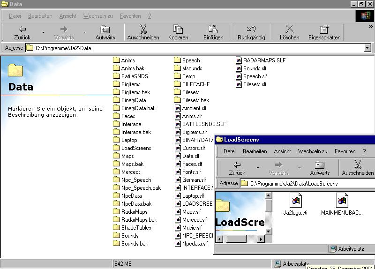The image size is (375, 269).
Task: Select BATTLESNDS.SLF file
Action: pos(201,124)
